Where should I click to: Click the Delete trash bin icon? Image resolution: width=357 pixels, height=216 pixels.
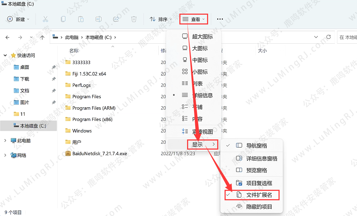pos(134,19)
